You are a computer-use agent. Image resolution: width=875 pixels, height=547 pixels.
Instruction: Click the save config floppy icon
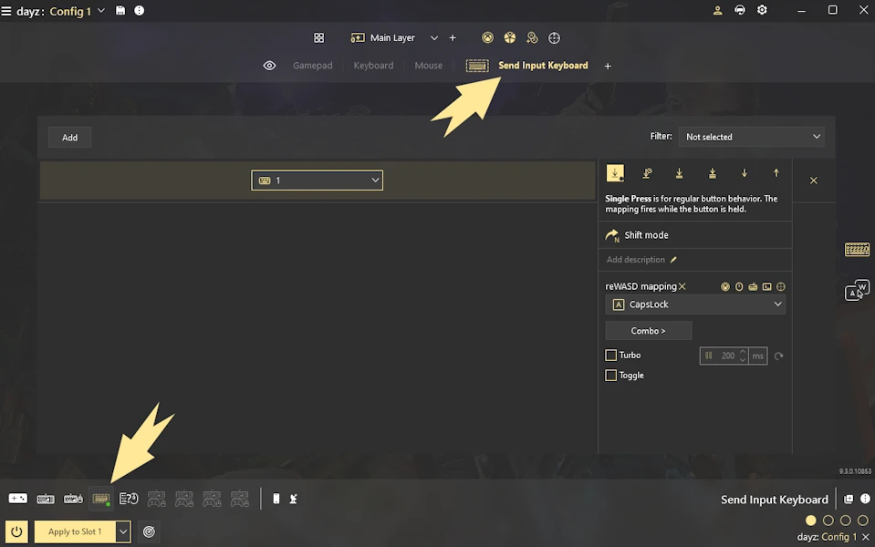tap(120, 11)
